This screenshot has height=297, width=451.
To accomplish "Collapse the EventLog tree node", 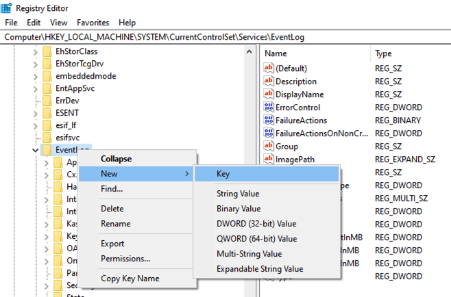I will click(x=35, y=150).
